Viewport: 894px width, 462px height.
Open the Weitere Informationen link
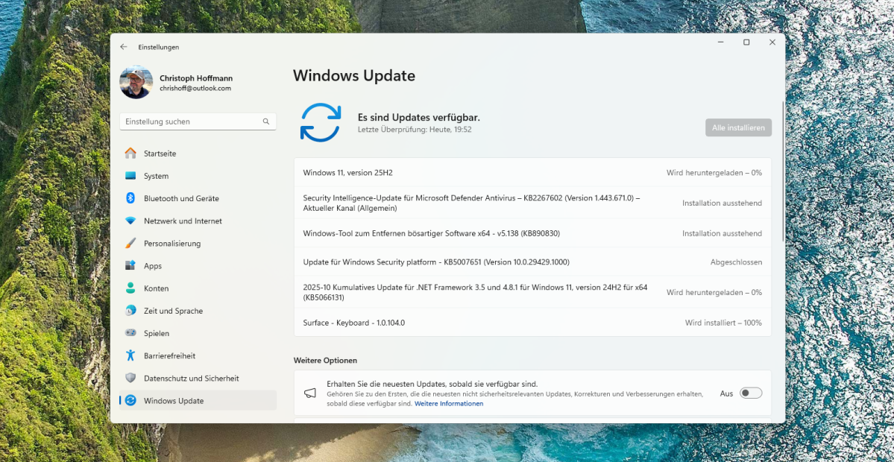tap(448, 402)
